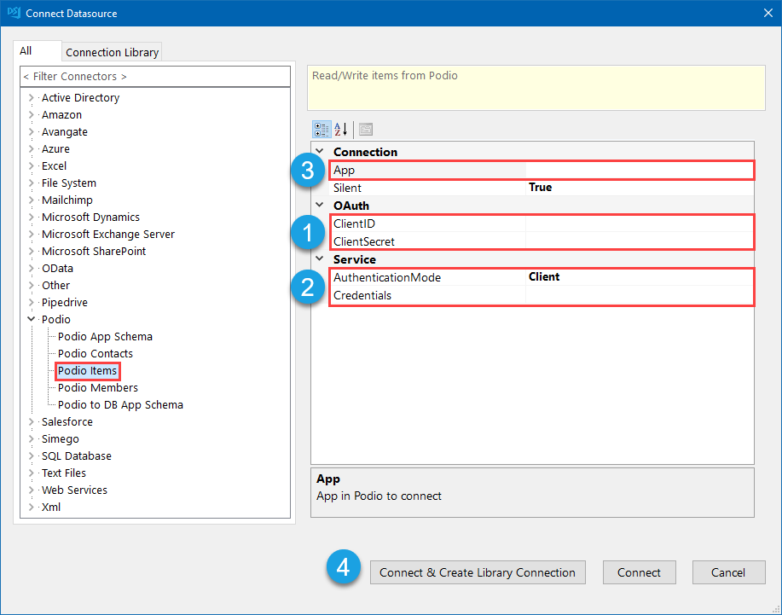Select Xml in connector tree

(x=51, y=508)
